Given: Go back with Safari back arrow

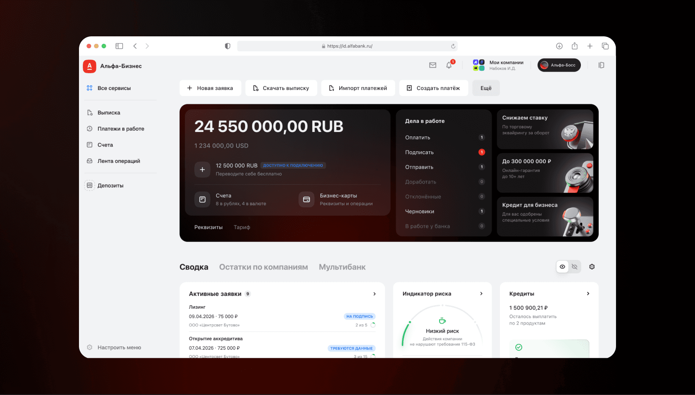Looking at the screenshot, I should pos(135,46).
